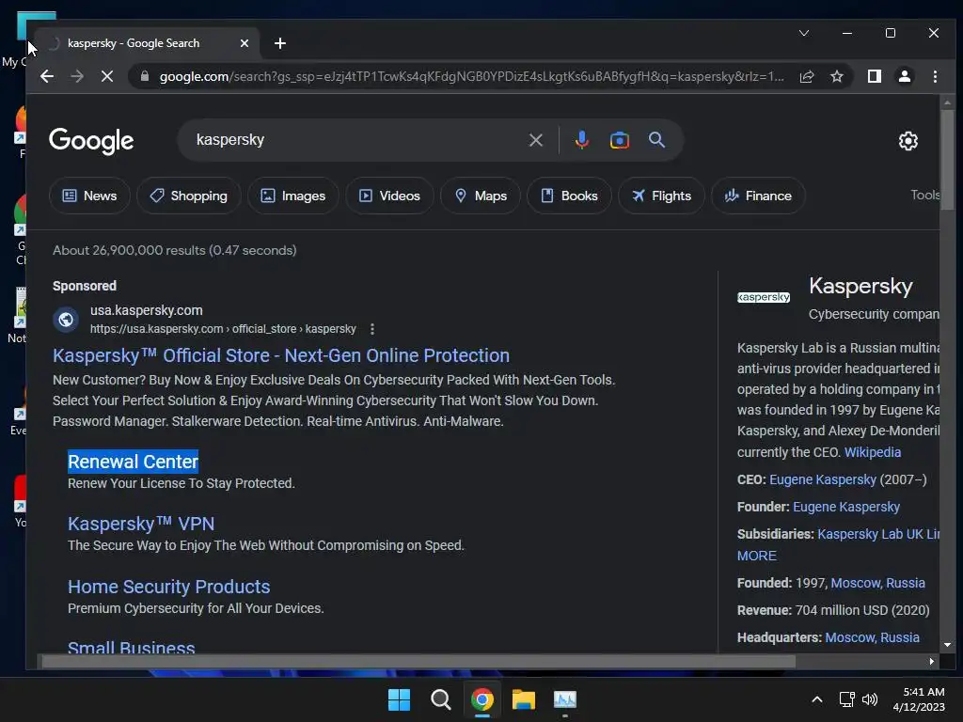Start a voice search with the microphone

click(581, 140)
